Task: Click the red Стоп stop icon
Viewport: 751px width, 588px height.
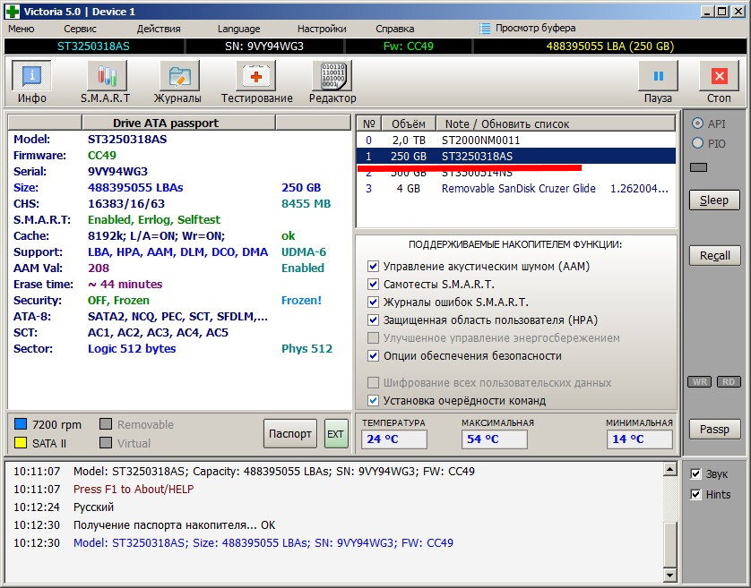Action: point(719,76)
